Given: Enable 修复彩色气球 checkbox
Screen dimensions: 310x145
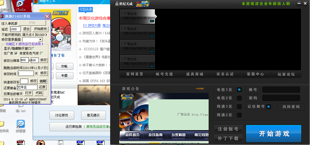Looking at the screenshot, I should (42, 53).
